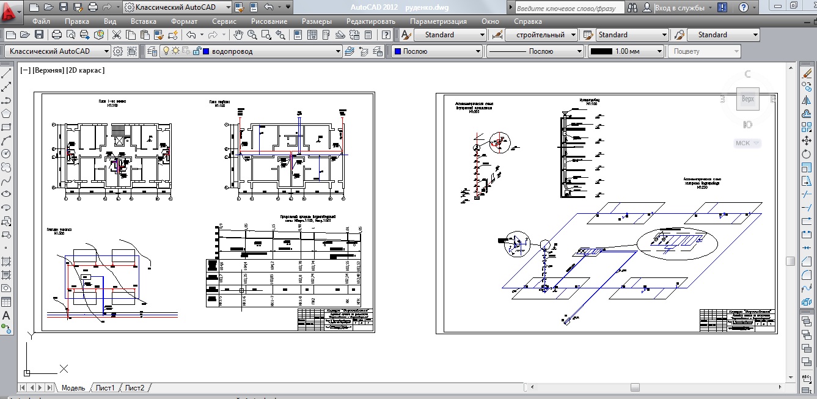This screenshot has width=817, height=399.
Task: Open the Размеры menu
Action: click(x=317, y=21)
